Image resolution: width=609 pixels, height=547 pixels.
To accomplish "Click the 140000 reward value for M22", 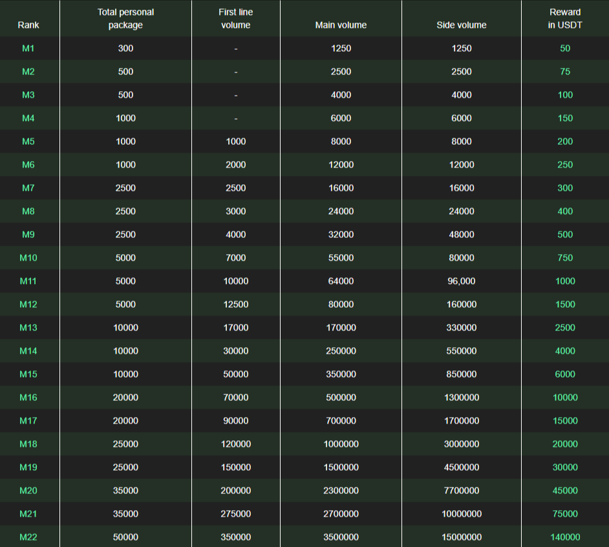I will (565, 537).
